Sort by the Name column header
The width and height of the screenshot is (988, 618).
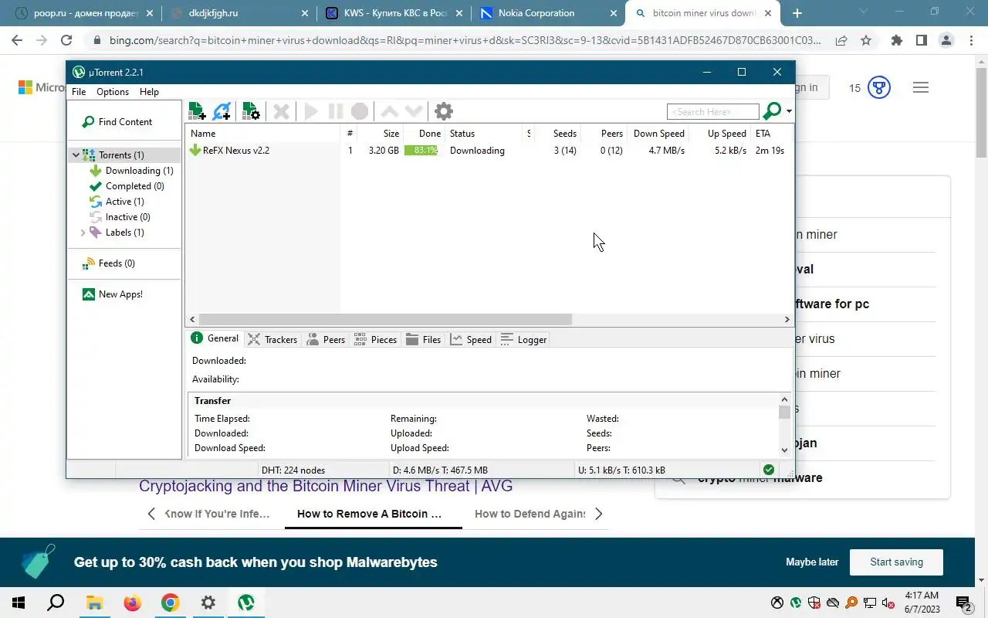pyautogui.click(x=262, y=133)
